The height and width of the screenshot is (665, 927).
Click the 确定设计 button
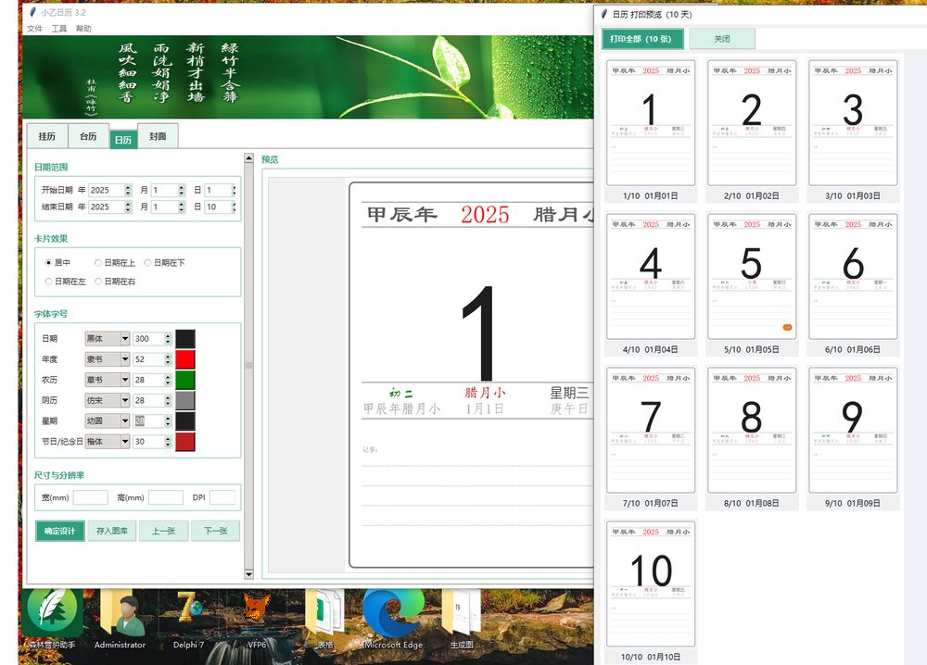[59, 531]
